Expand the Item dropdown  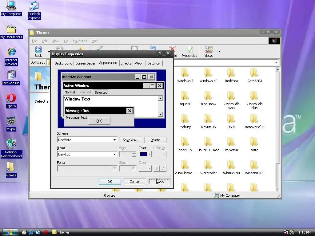pos(114,154)
